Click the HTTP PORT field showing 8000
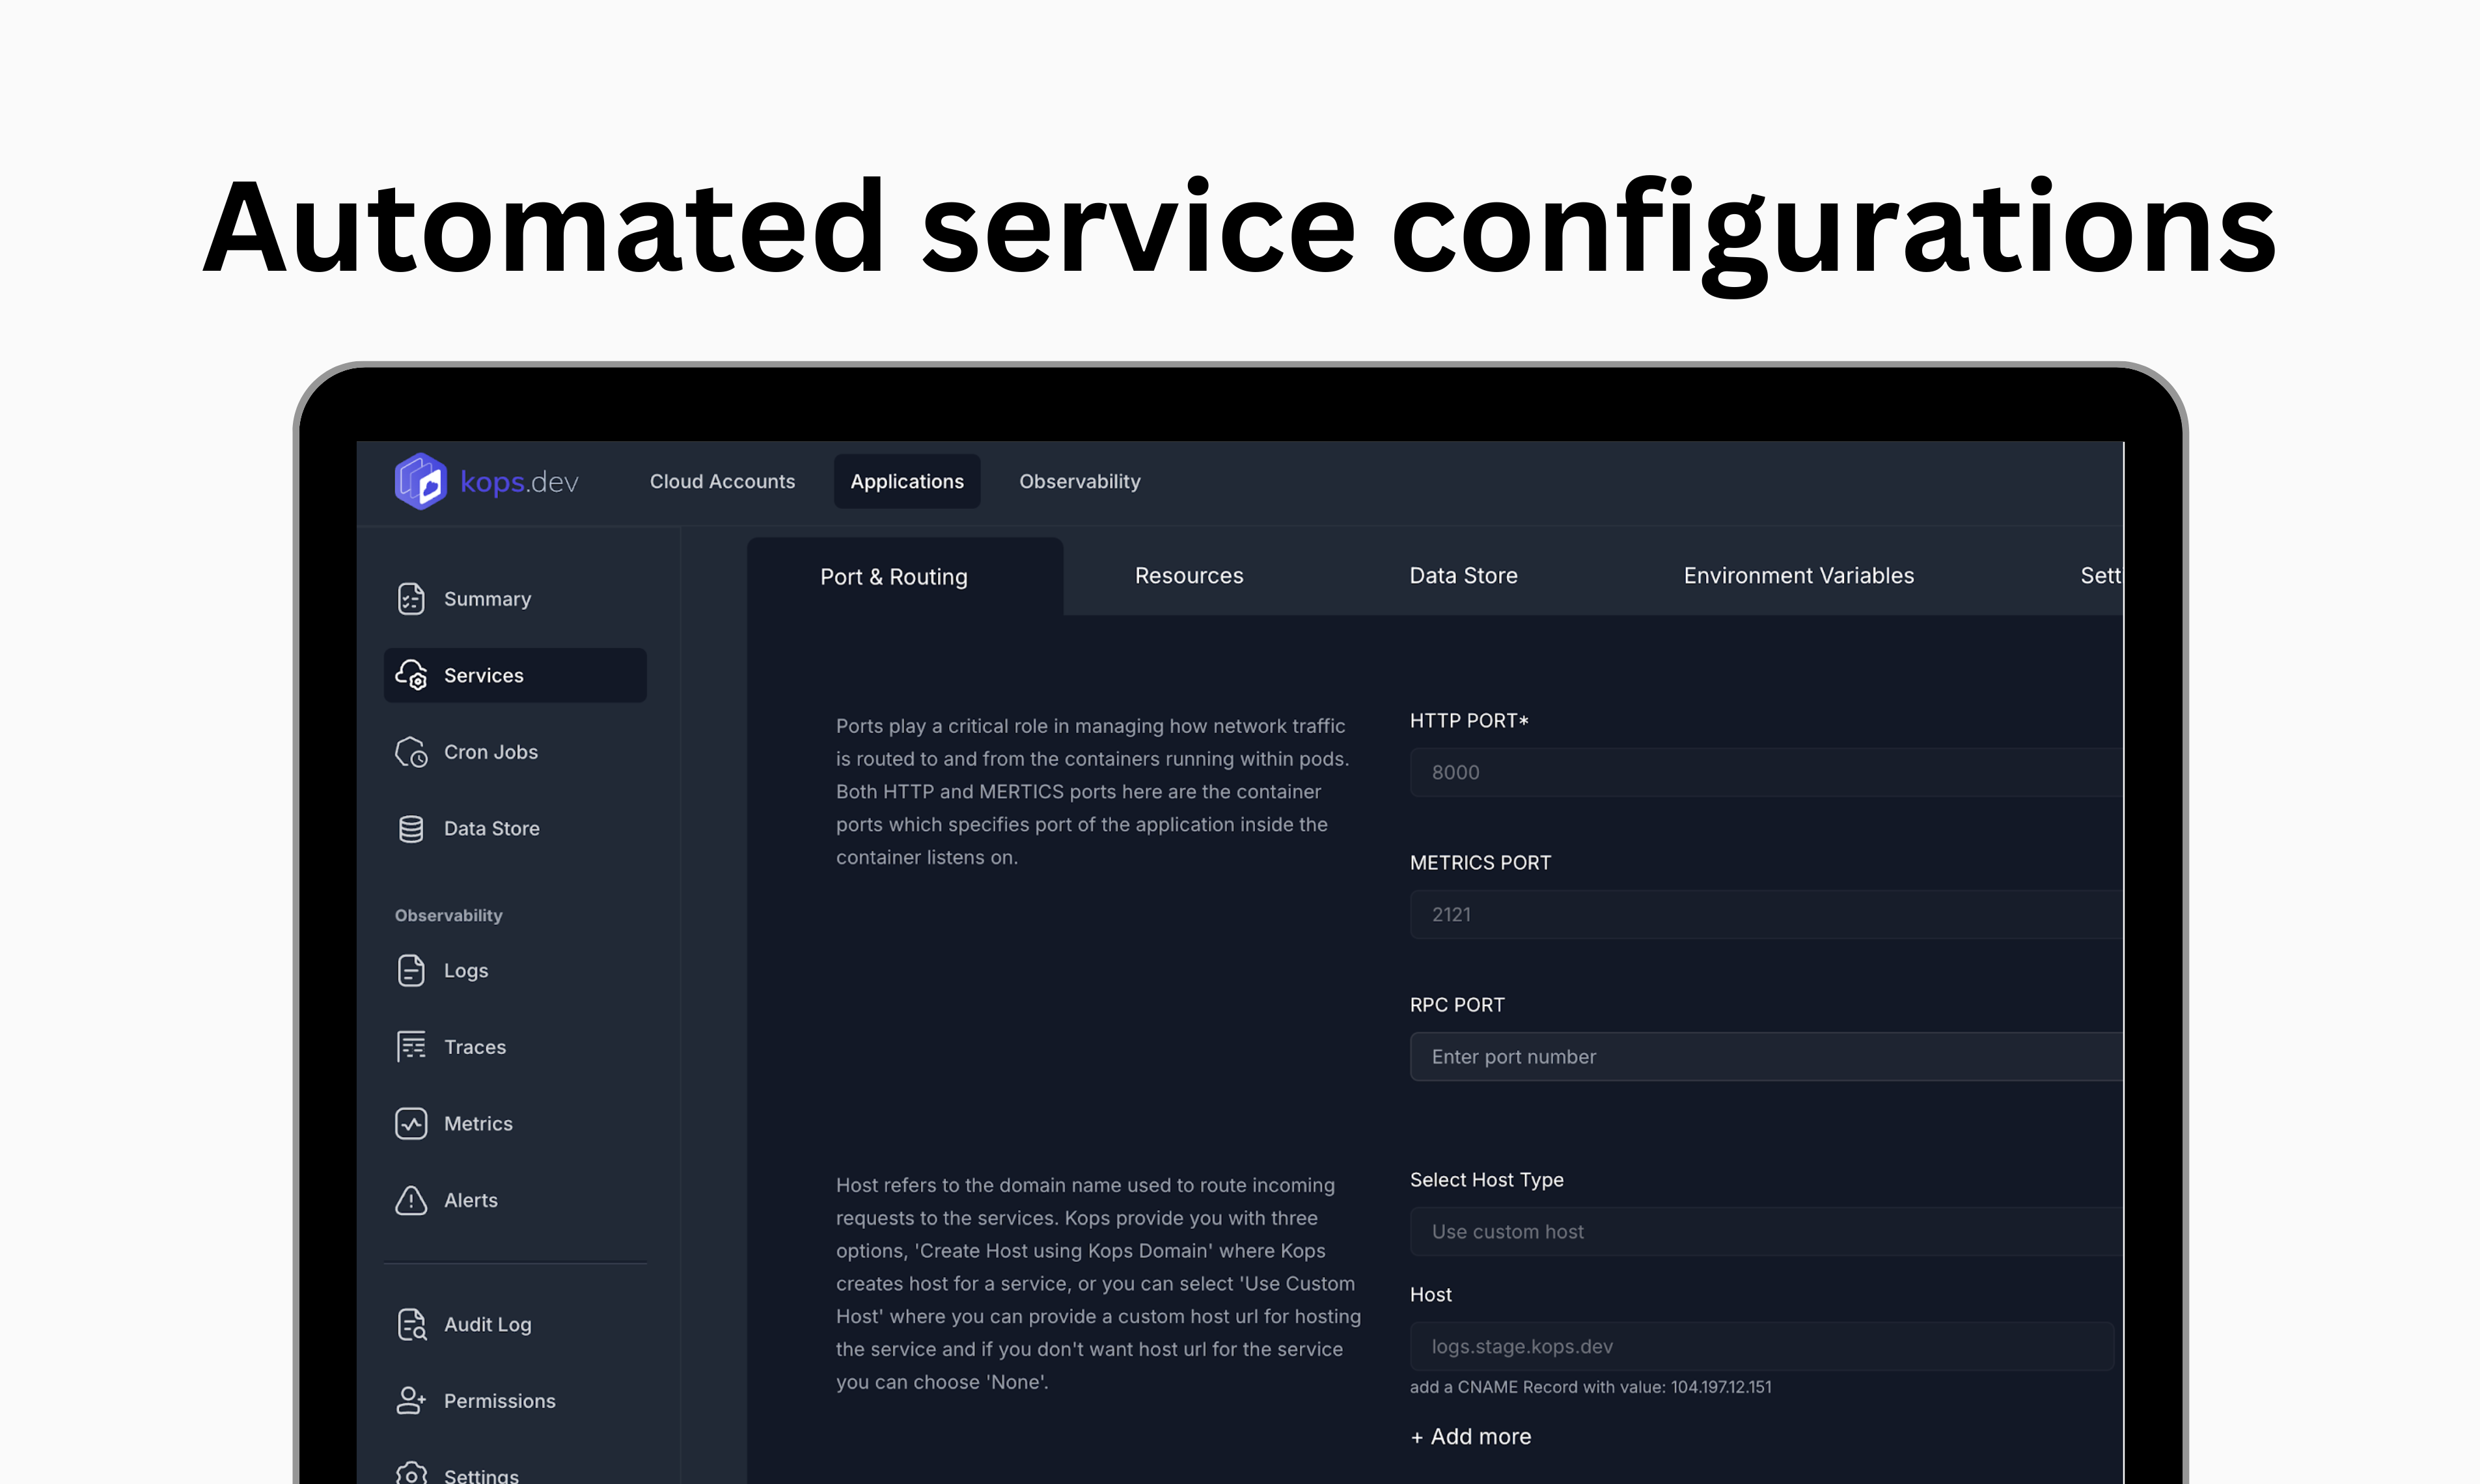This screenshot has width=2480, height=1484. 1766,772
